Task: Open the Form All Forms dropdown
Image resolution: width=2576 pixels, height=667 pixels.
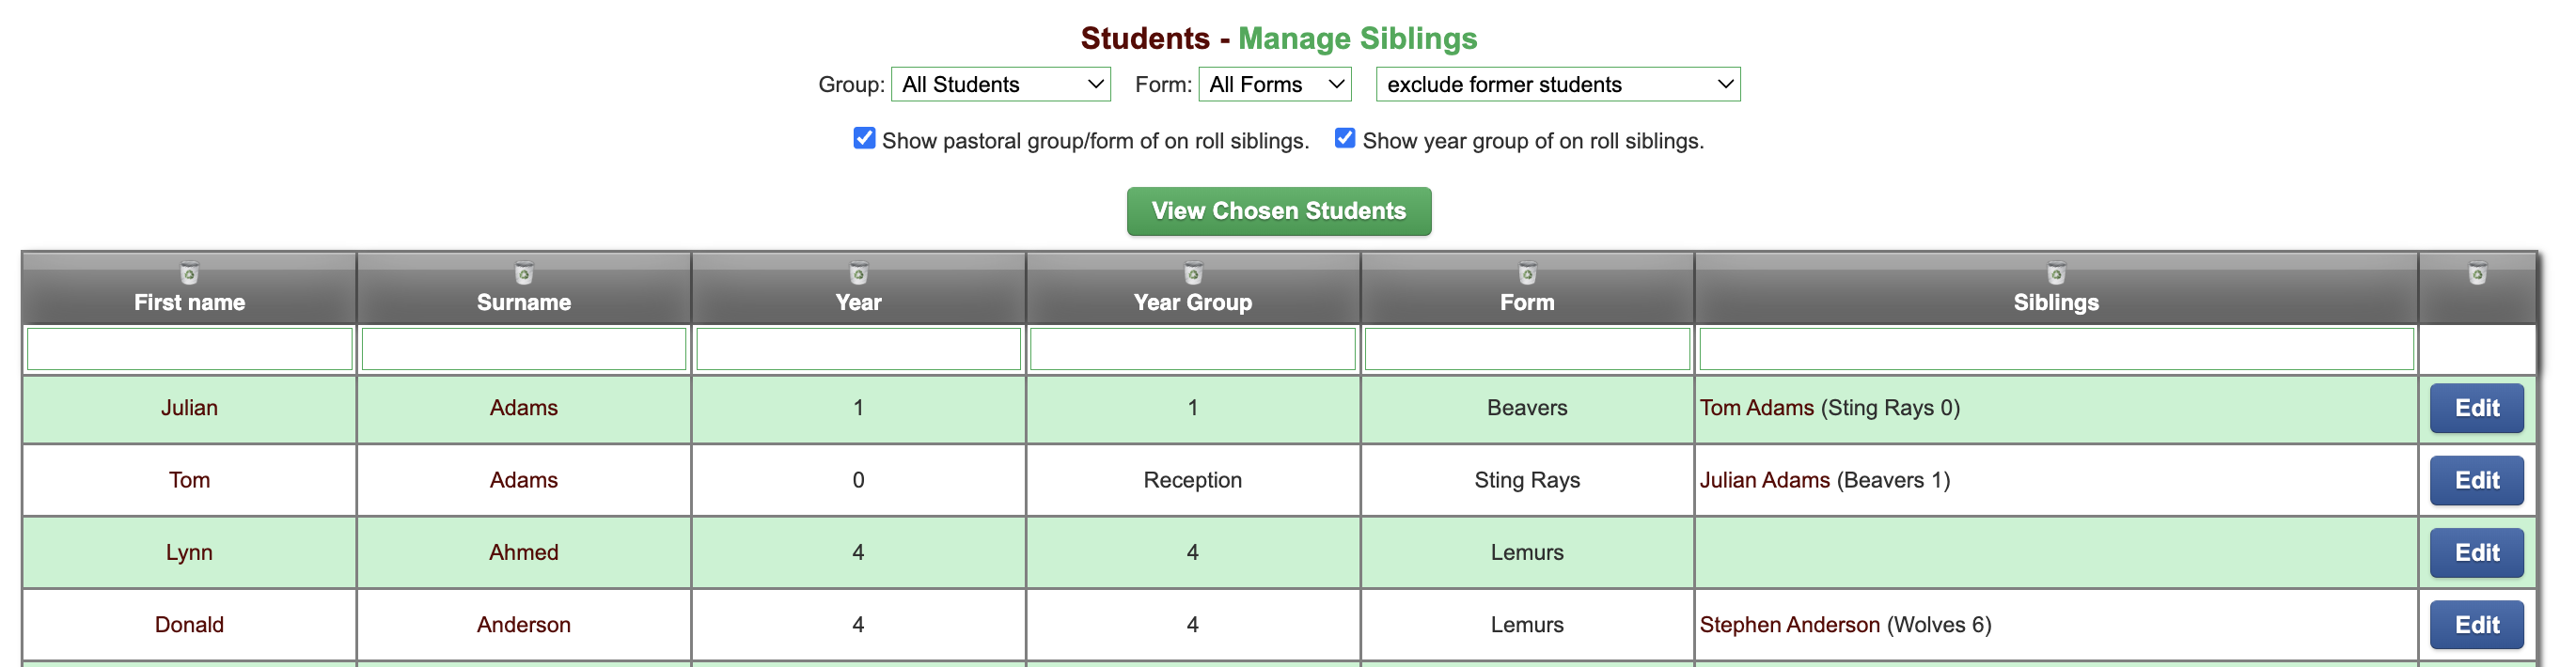Action: click(1275, 84)
